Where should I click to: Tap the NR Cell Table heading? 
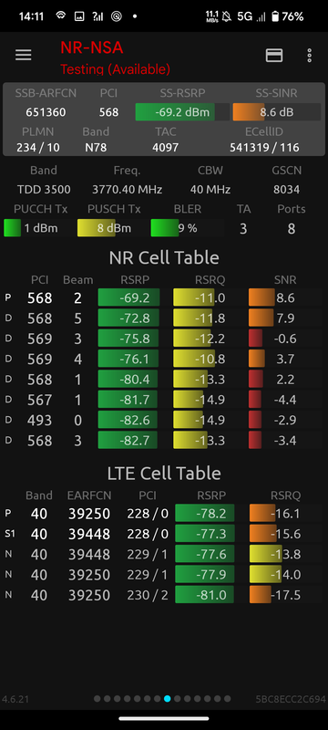click(x=164, y=257)
